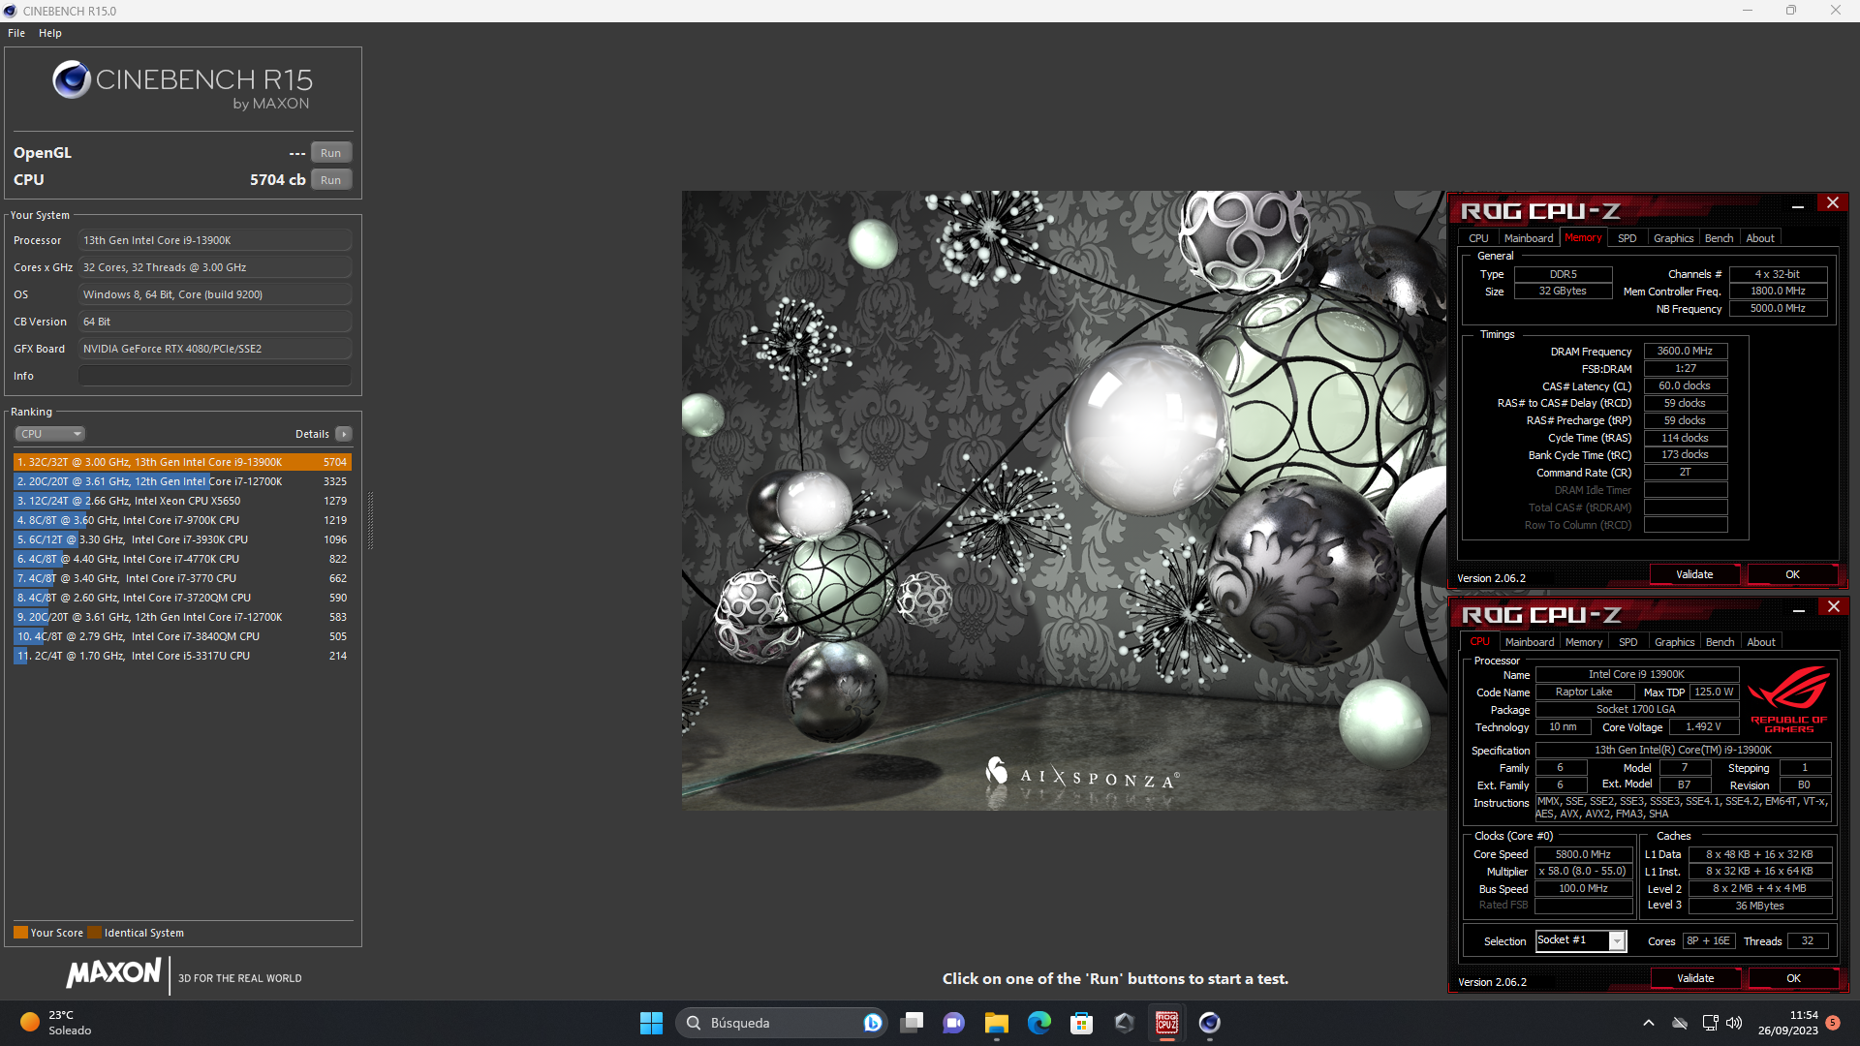Select the Core i7-4770K ranking row

(x=182, y=559)
